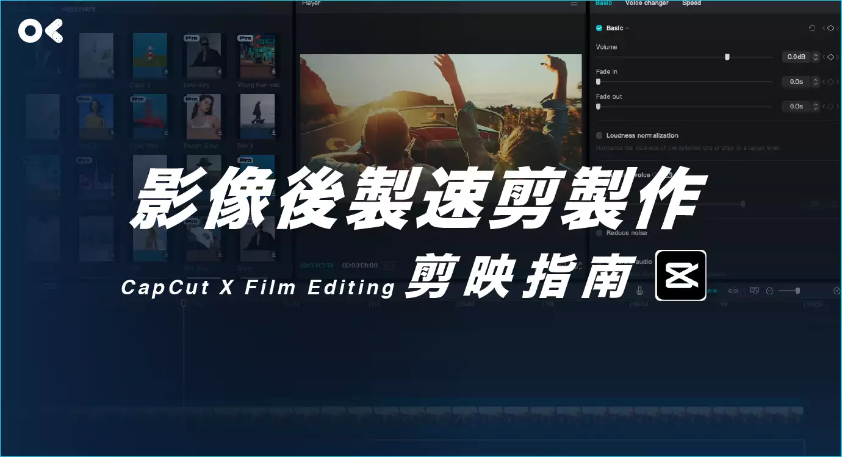Select the Wong Kar-wai filter thumbnail
This screenshot has height=457, width=842.
(x=257, y=55)
